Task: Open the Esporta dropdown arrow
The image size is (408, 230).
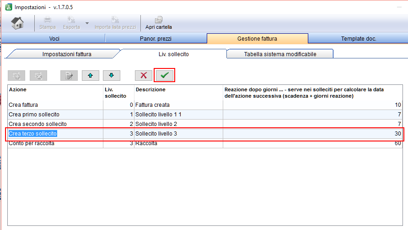Action: pyautogui.click(x=87, y=23)
